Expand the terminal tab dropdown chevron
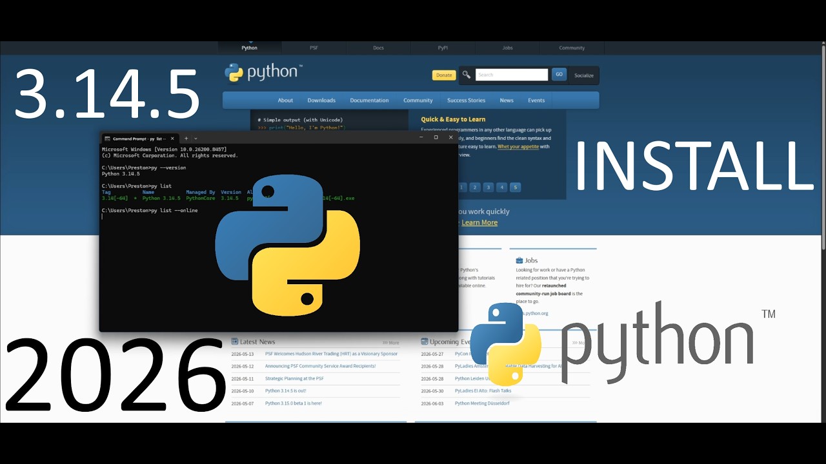The image size is (826, 464). [196, 139]
